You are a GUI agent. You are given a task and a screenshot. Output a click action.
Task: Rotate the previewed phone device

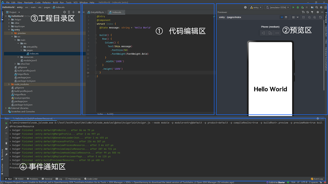click(270, 33)
